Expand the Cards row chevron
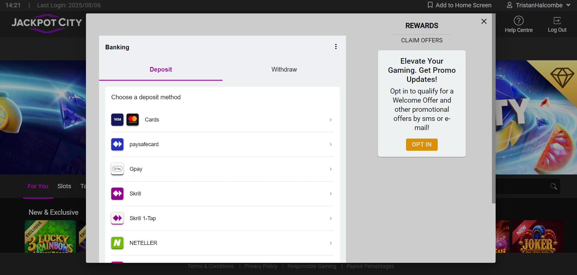The height and width of the screenshot is (275, 577). point(331,120)
